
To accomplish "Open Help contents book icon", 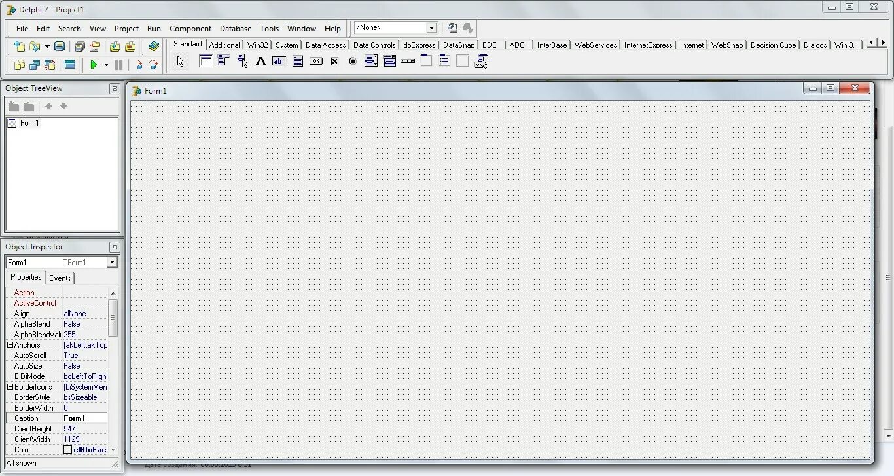I will pyautogui.click(x=154, y=46).
